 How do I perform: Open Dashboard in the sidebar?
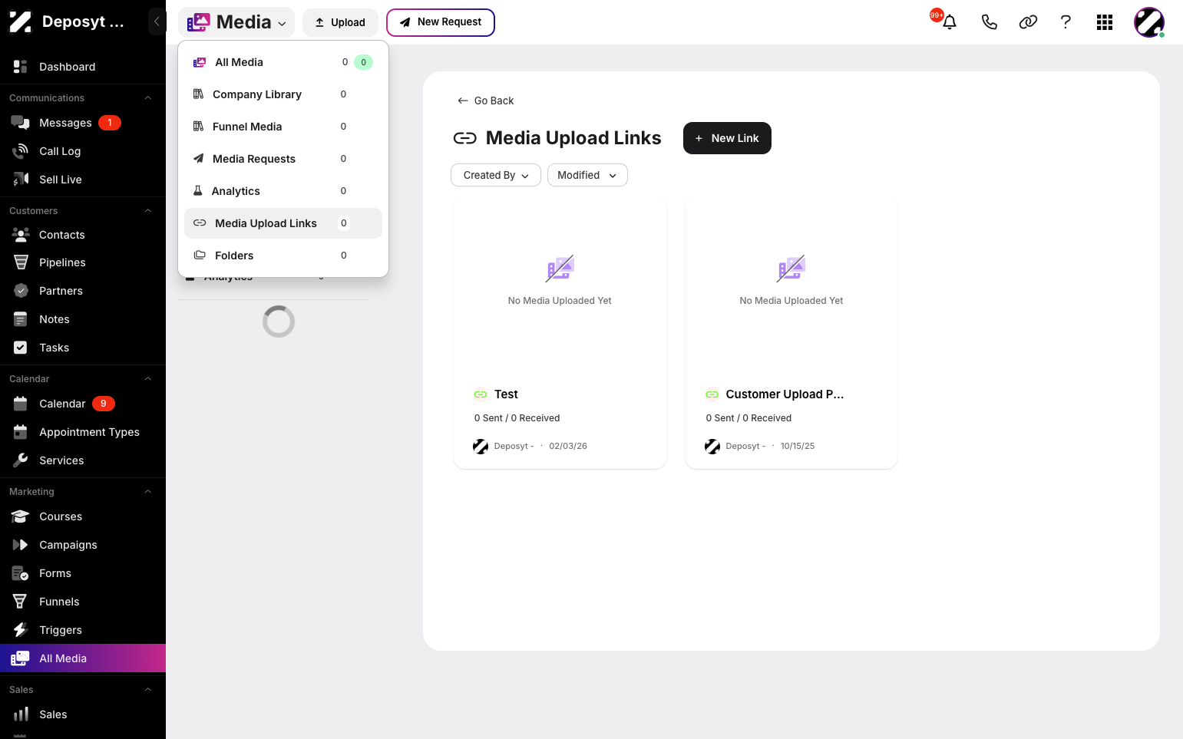[x=83, y=67]
